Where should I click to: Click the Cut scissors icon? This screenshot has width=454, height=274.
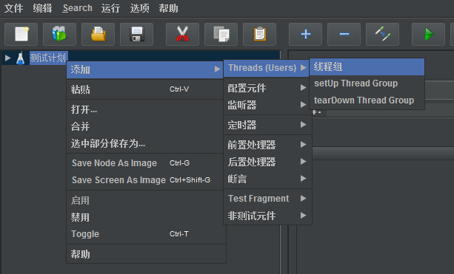click(182, 35)
